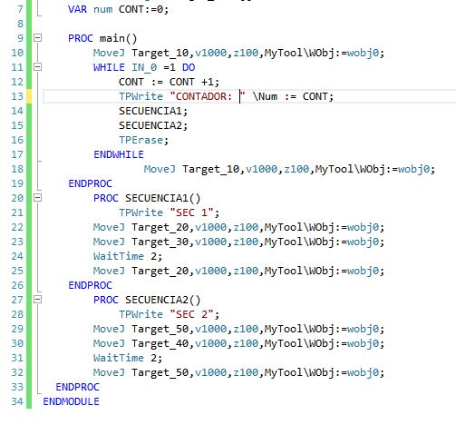Click 'ENDPROC' on line 33
Screen dimensions: 456x425
[77, 387]
